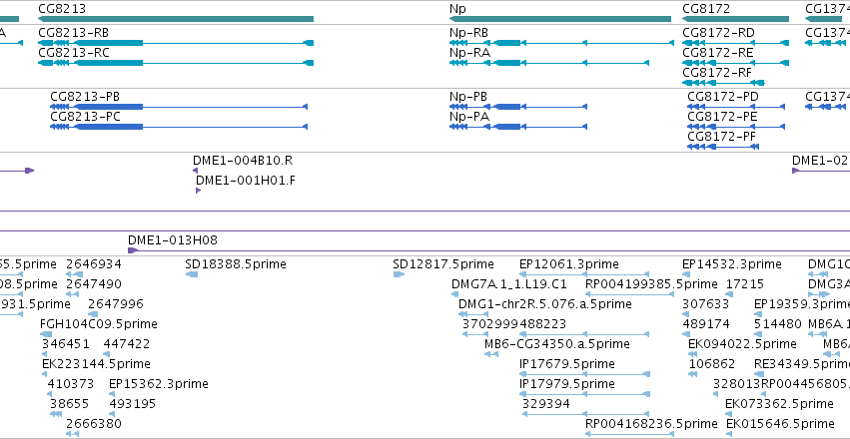The width and height of the screenshot is (850, 439).
Task: Click the DME1-004B10.R feature label
Action: [x=243, y=161]
